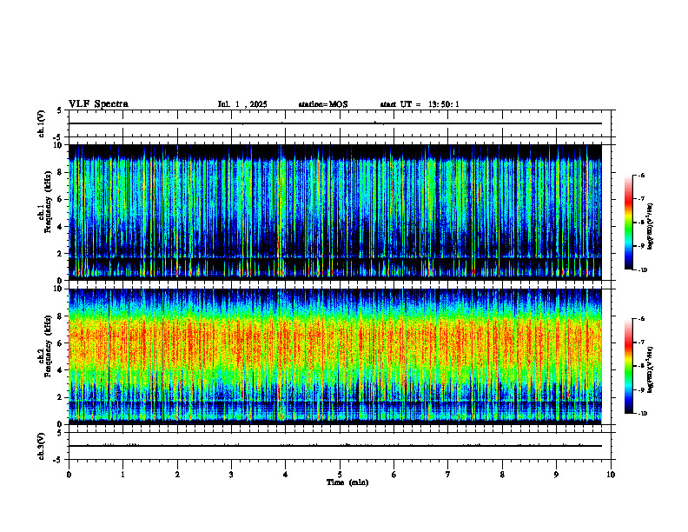Click the "8" tick on the time axis
The height and width of the screenshot is (532, 688).
502,475
